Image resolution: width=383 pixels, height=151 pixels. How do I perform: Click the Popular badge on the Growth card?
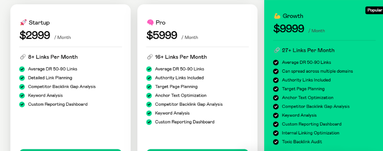click(x=374, y=10)
